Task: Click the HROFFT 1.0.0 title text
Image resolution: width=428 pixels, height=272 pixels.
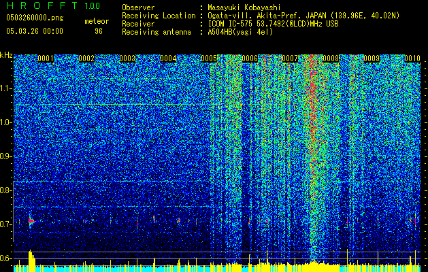Action: [53, 5]
